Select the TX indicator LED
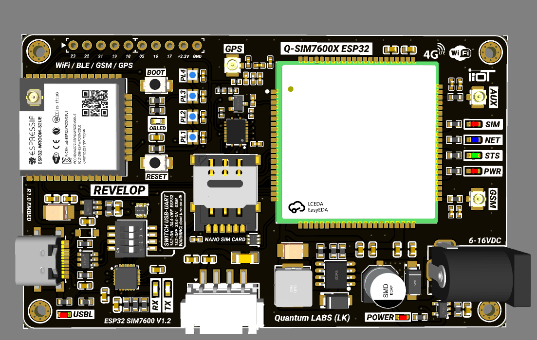 167,289
